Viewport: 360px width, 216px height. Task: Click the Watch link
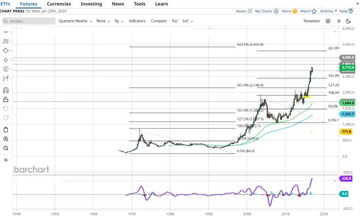(x=305, y=11)
